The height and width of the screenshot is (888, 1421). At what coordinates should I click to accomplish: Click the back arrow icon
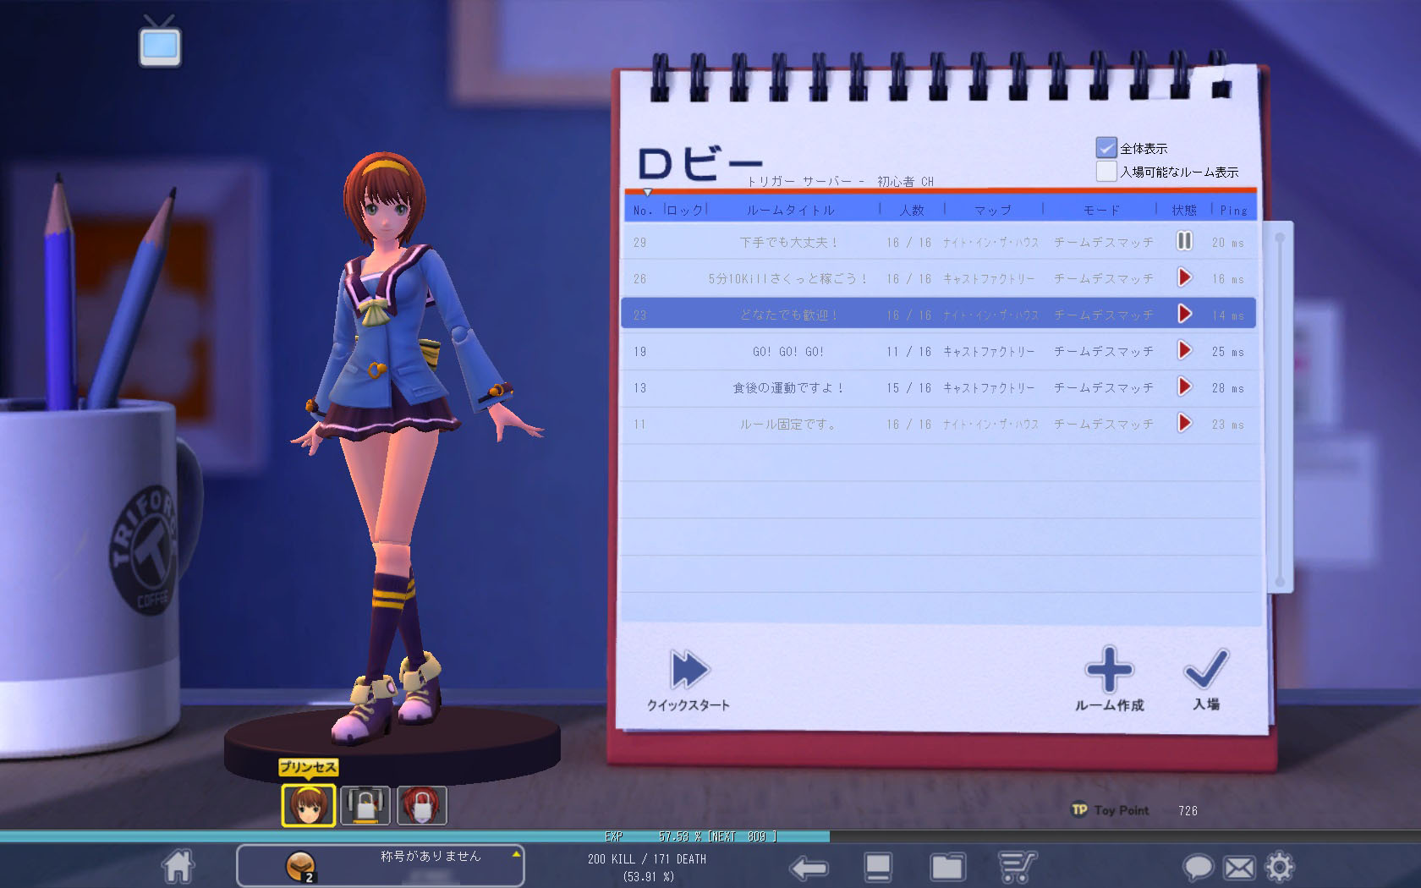(808, 868)
